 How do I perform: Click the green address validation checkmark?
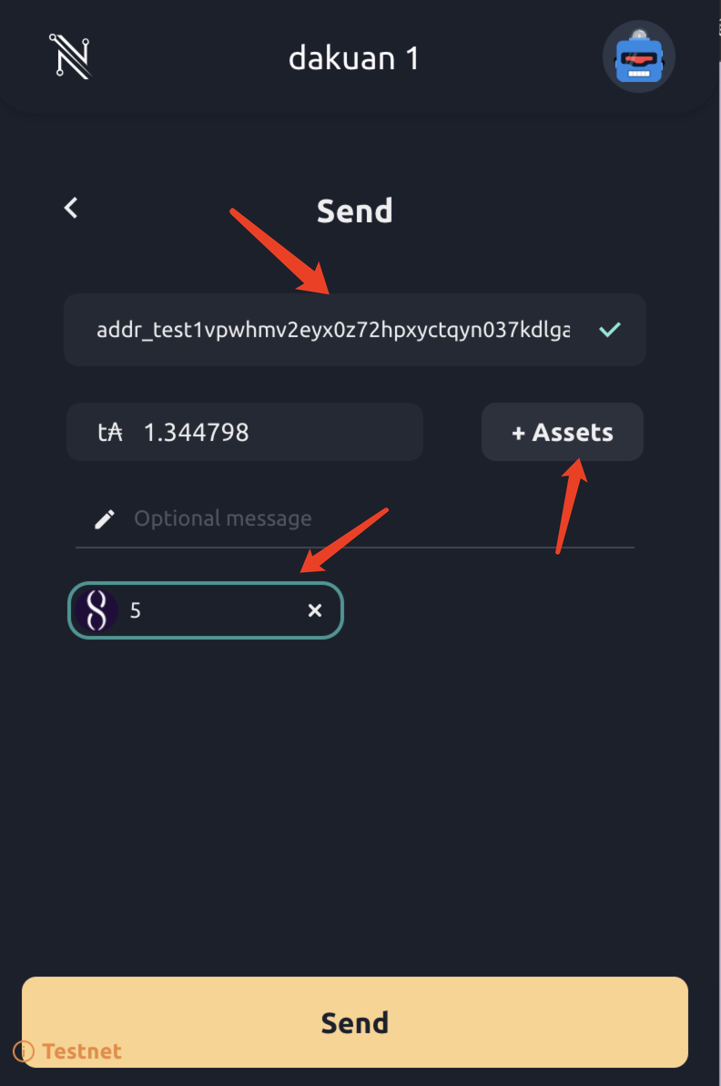[610, 329]
